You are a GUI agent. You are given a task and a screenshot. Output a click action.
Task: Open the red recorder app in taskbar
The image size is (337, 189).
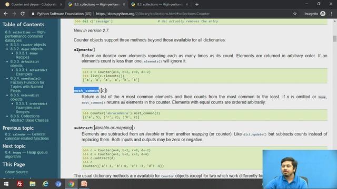tap(84, 184)
